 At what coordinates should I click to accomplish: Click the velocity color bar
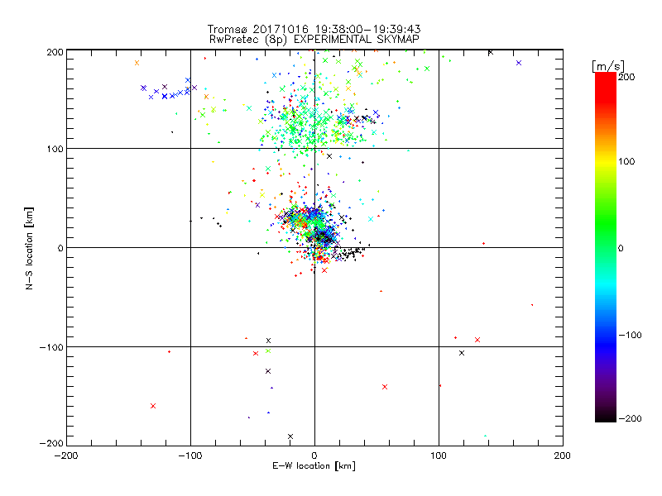[606, 247]
